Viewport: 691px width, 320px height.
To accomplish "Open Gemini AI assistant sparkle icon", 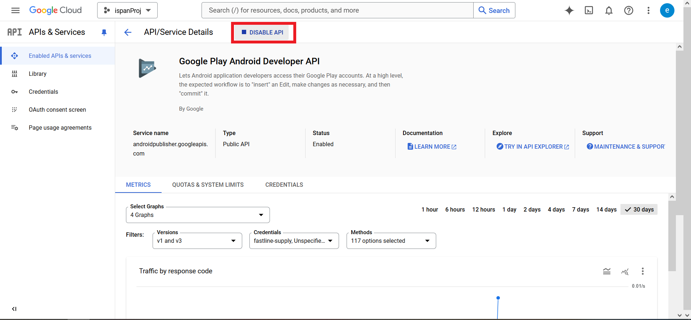I will click(569, 10).
